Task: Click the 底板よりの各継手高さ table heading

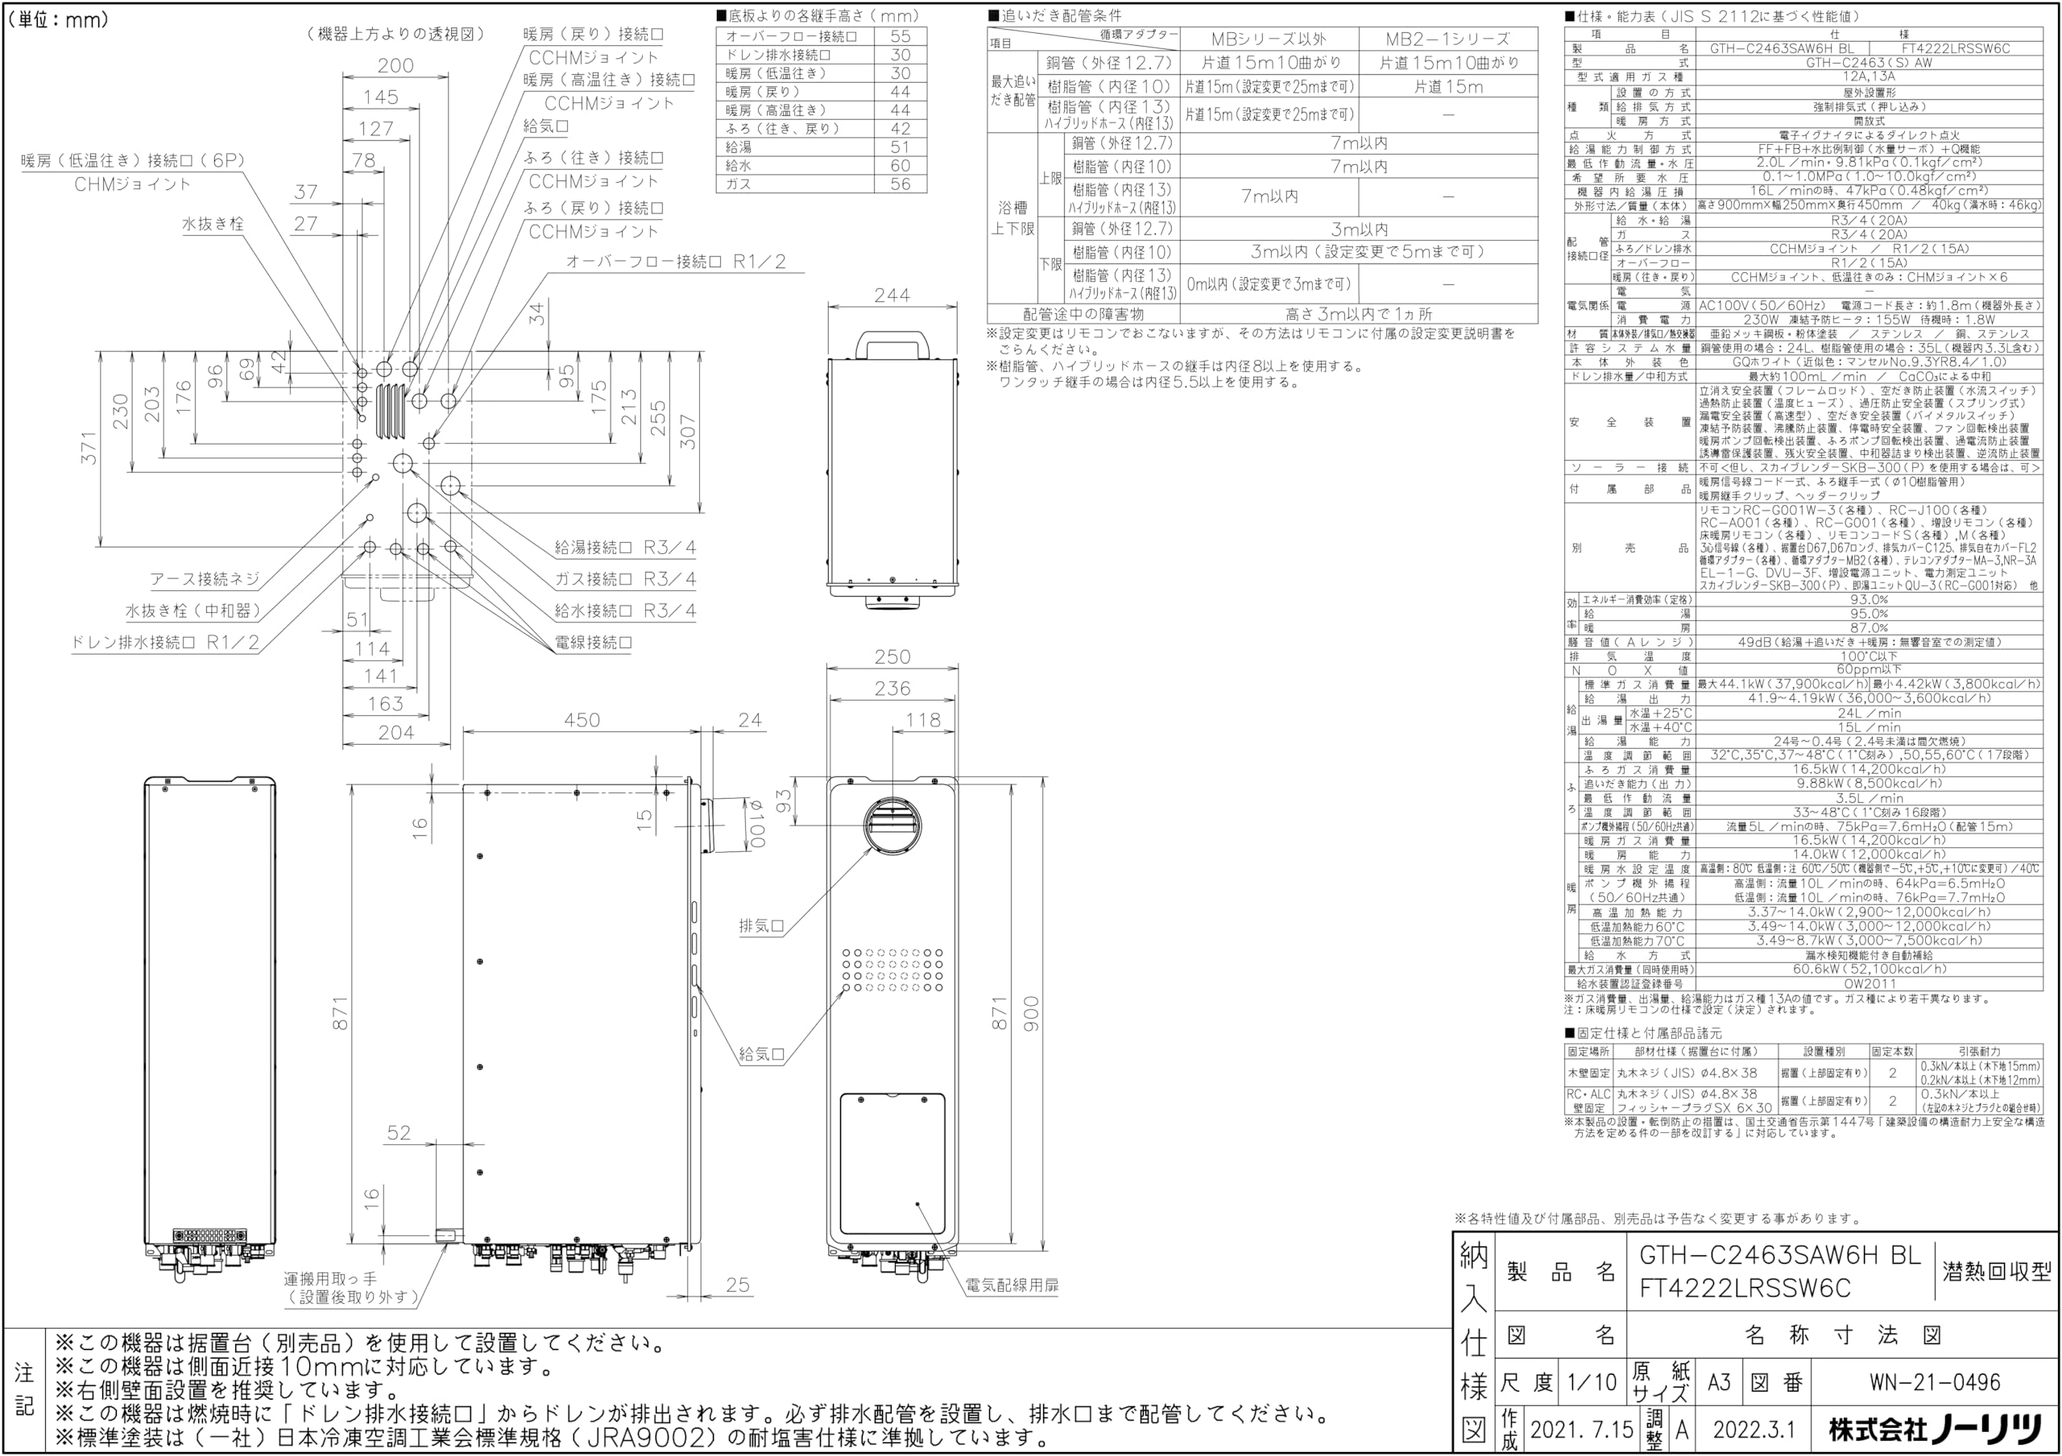Action: coord(818,15)
